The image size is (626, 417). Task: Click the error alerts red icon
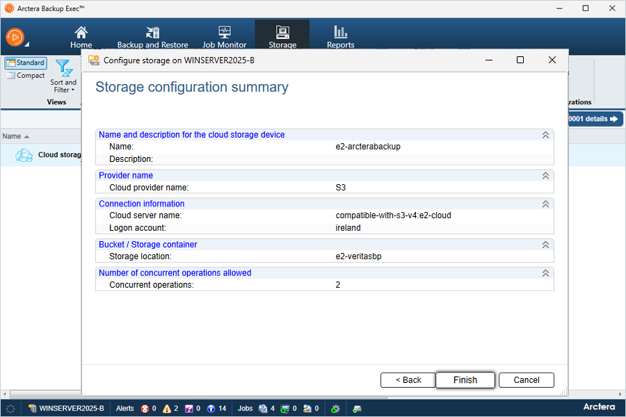pyautogui.click(x=145, y=409)
